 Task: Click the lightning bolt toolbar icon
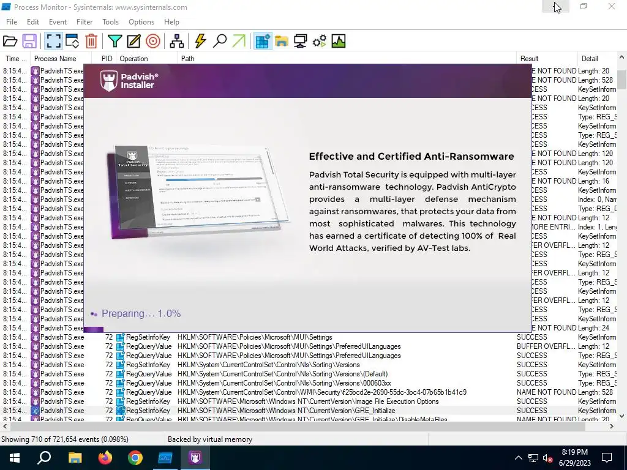point(200,41)
